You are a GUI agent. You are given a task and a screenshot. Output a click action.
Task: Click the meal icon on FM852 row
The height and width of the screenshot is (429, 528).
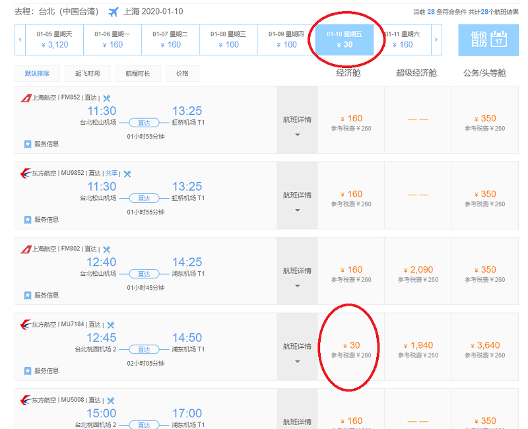point(107,98)
